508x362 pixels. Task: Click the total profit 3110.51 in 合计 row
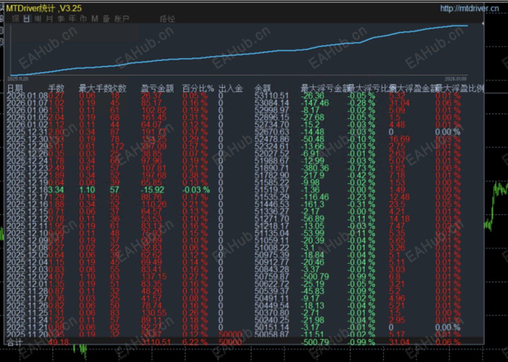[x=156, y=342]
